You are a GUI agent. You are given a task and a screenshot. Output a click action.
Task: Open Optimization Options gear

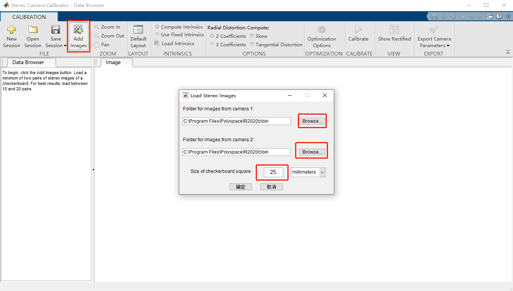(x=322, y=29)
